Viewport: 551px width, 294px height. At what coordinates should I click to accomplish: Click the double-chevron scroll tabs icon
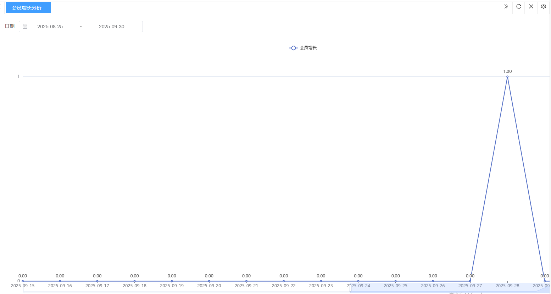(x=506, y=6)
